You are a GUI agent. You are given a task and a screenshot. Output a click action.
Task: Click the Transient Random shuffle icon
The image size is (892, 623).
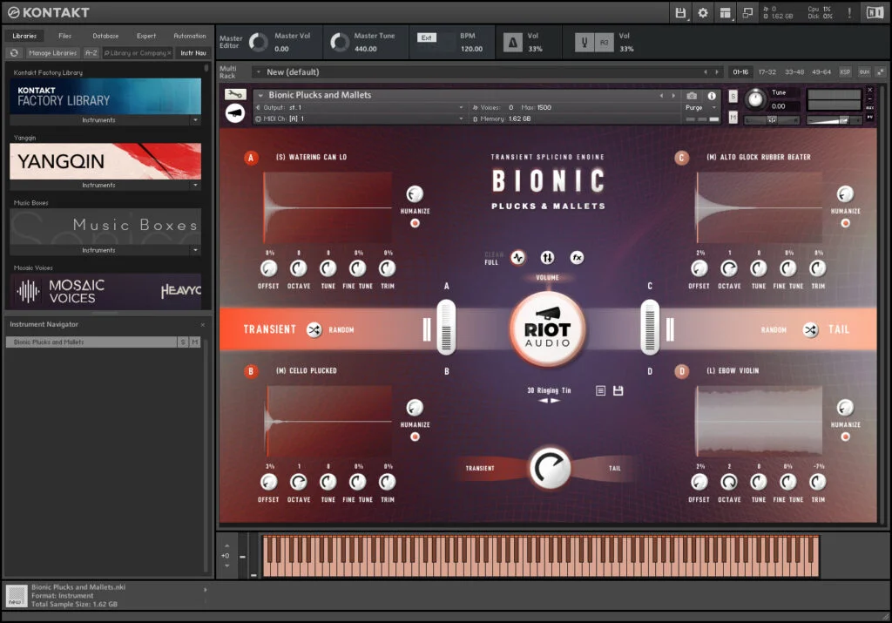coord(314,329)
